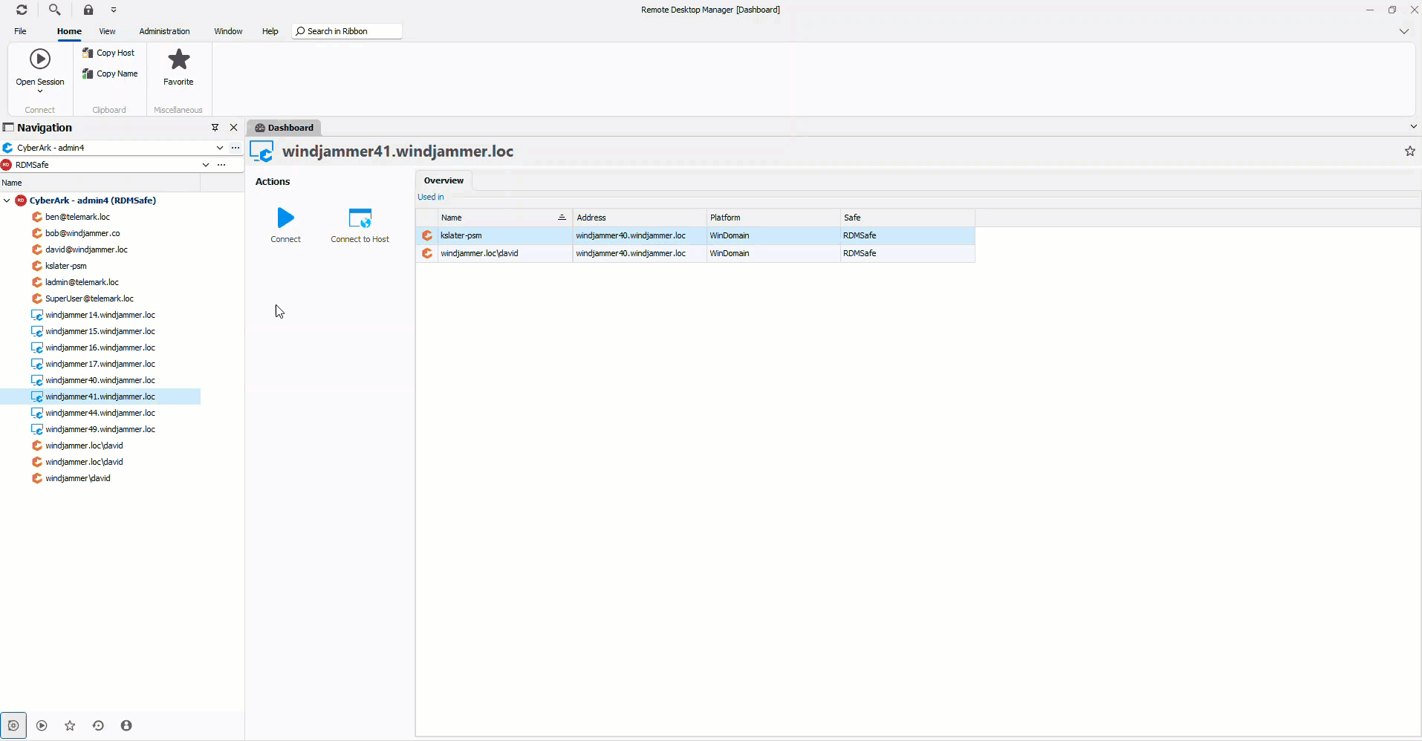Toggle favorite star for windjammer41 dashboard
1422x741 pixels.
[x=1409, y=151]
